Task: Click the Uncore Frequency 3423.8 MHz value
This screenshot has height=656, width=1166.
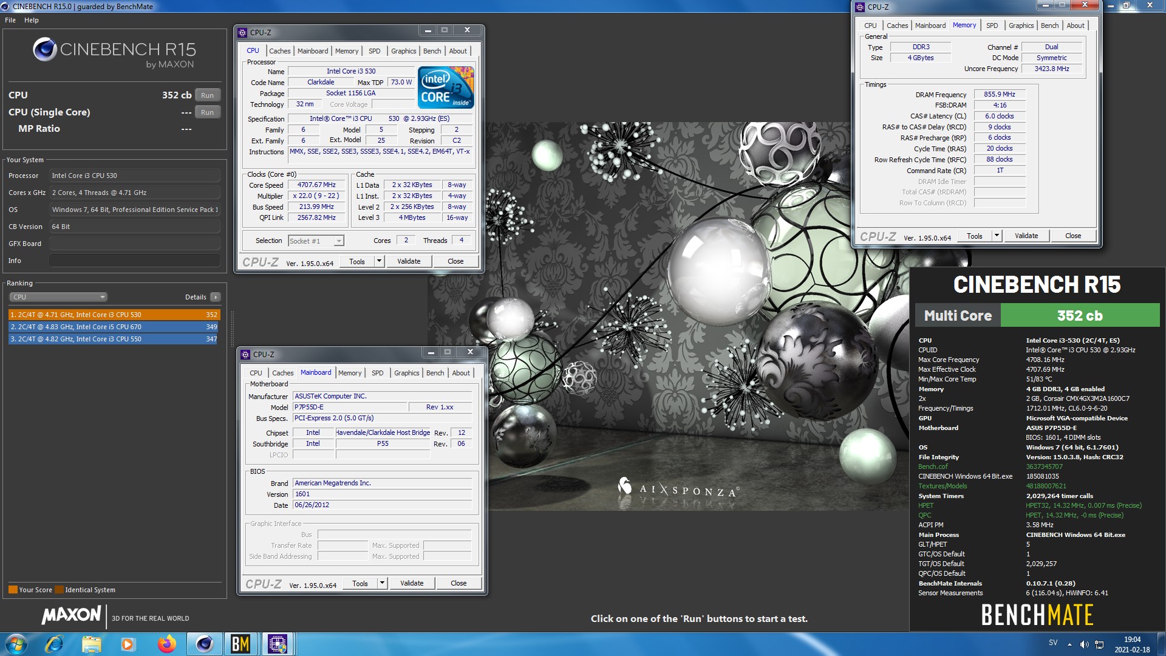Action: pyautogui.click(x=1052, y=69)
